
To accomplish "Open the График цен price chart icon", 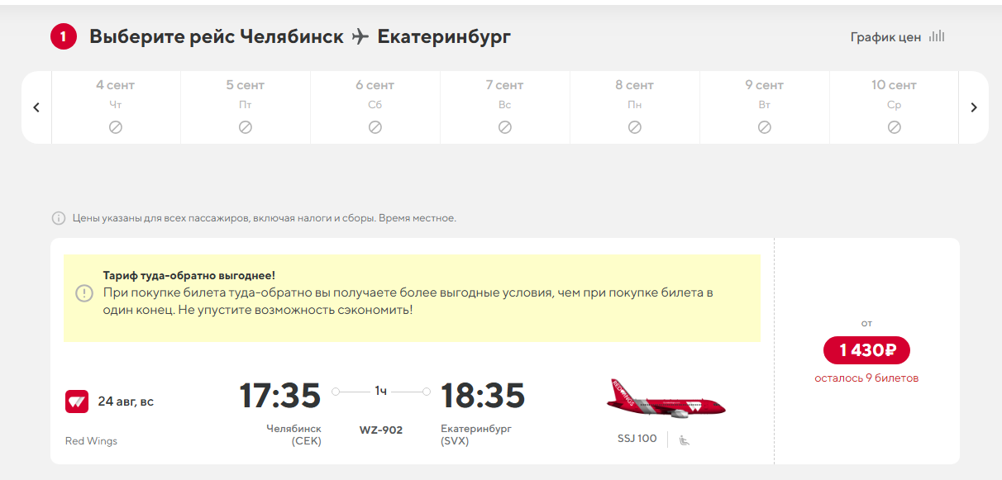I will pyautogui.click(x=936, y=36).
